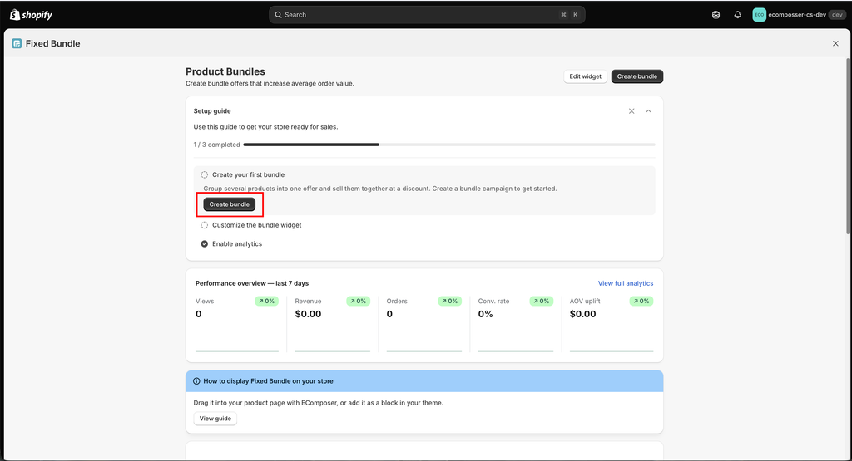
Task: Click the Revenue 0% trend badge
Action: point(358,301)
